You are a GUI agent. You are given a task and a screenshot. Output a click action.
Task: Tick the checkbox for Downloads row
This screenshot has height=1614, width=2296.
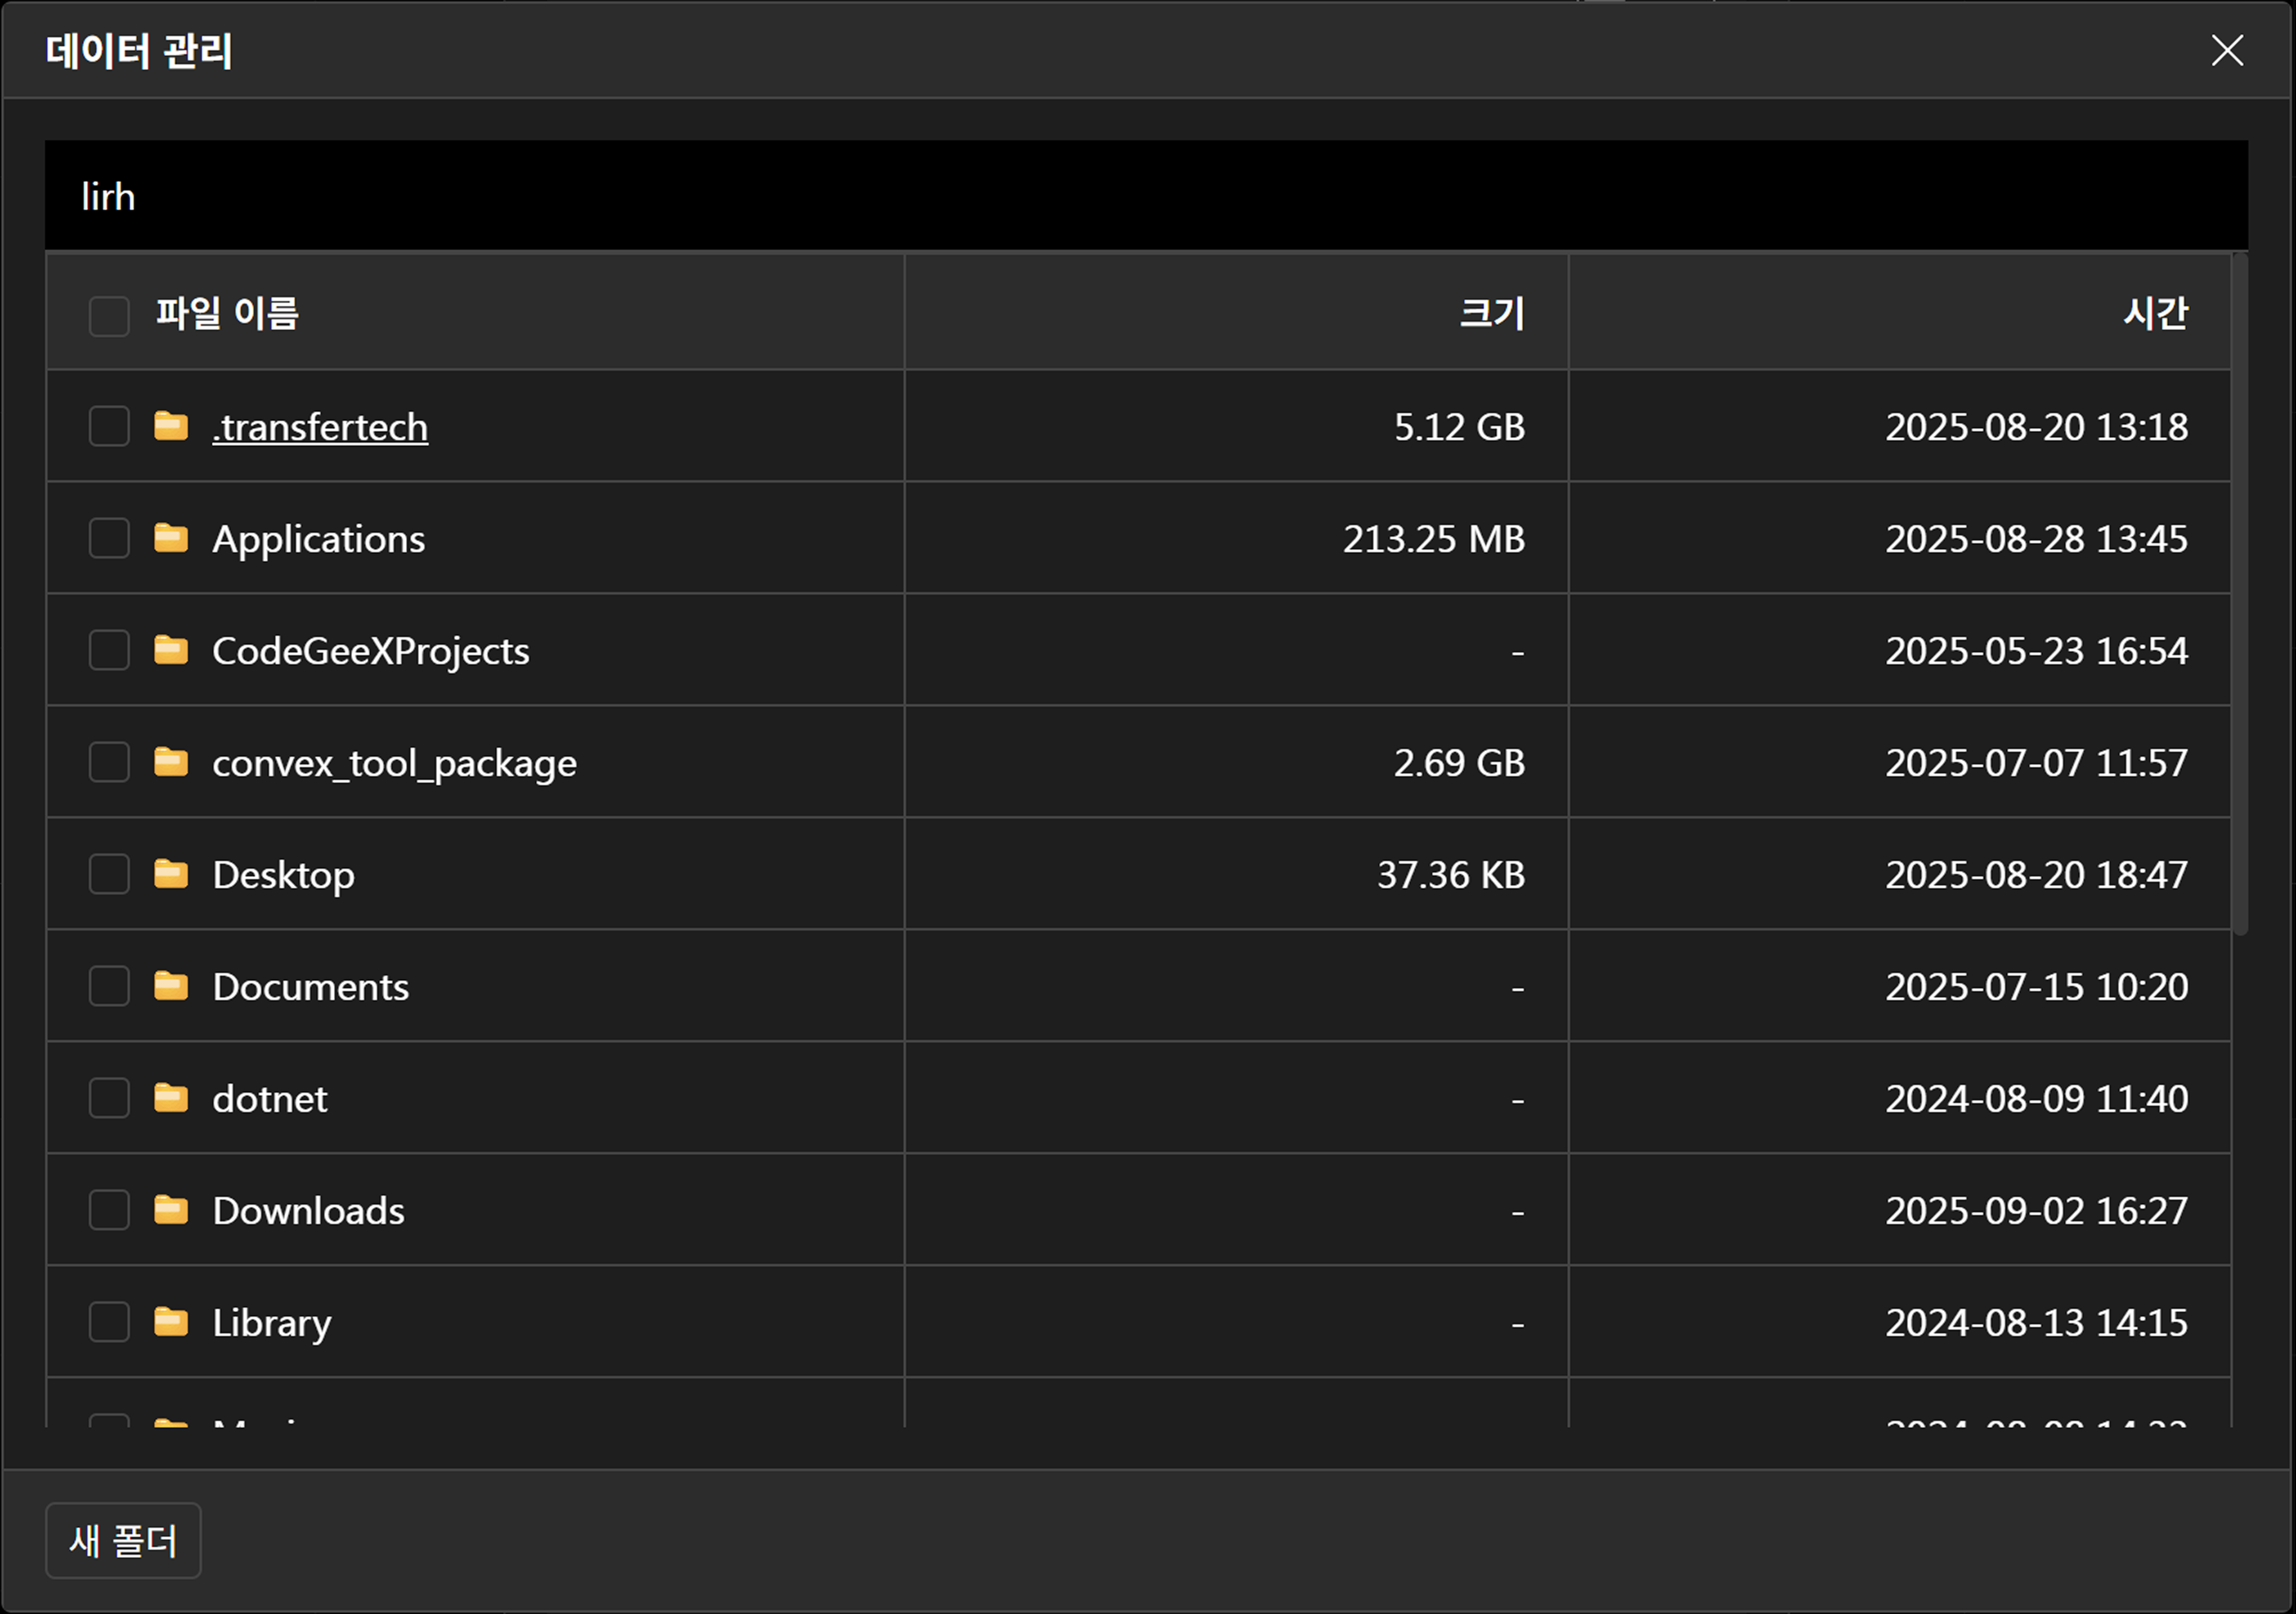click(x=109, y=1210)
